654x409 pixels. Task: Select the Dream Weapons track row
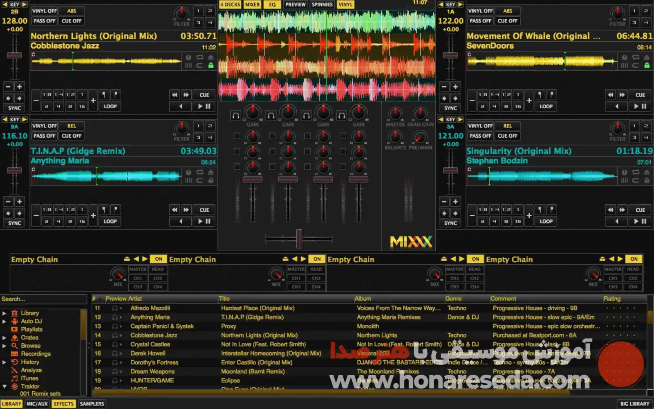(370, 371)
